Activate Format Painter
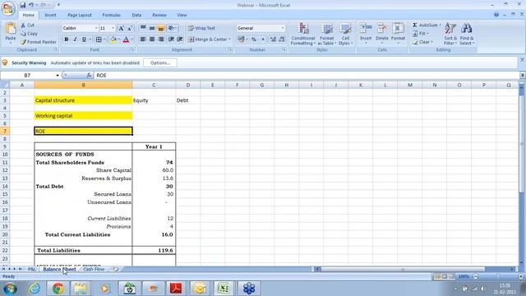The height and width of the screenshot is (296, 526). pyautogui.click(x=39, y=42)
